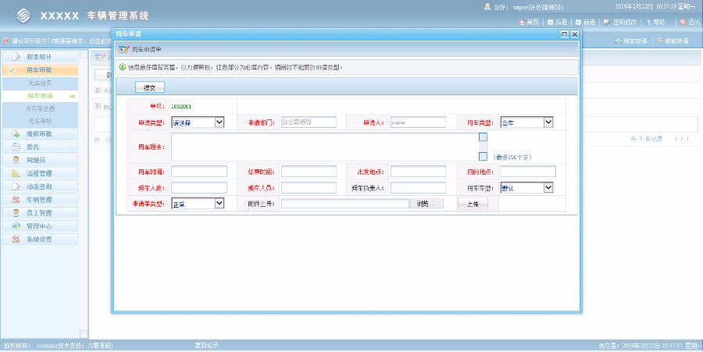
Task: Click the 退出 logout icon
Action: tap(683, 22)
